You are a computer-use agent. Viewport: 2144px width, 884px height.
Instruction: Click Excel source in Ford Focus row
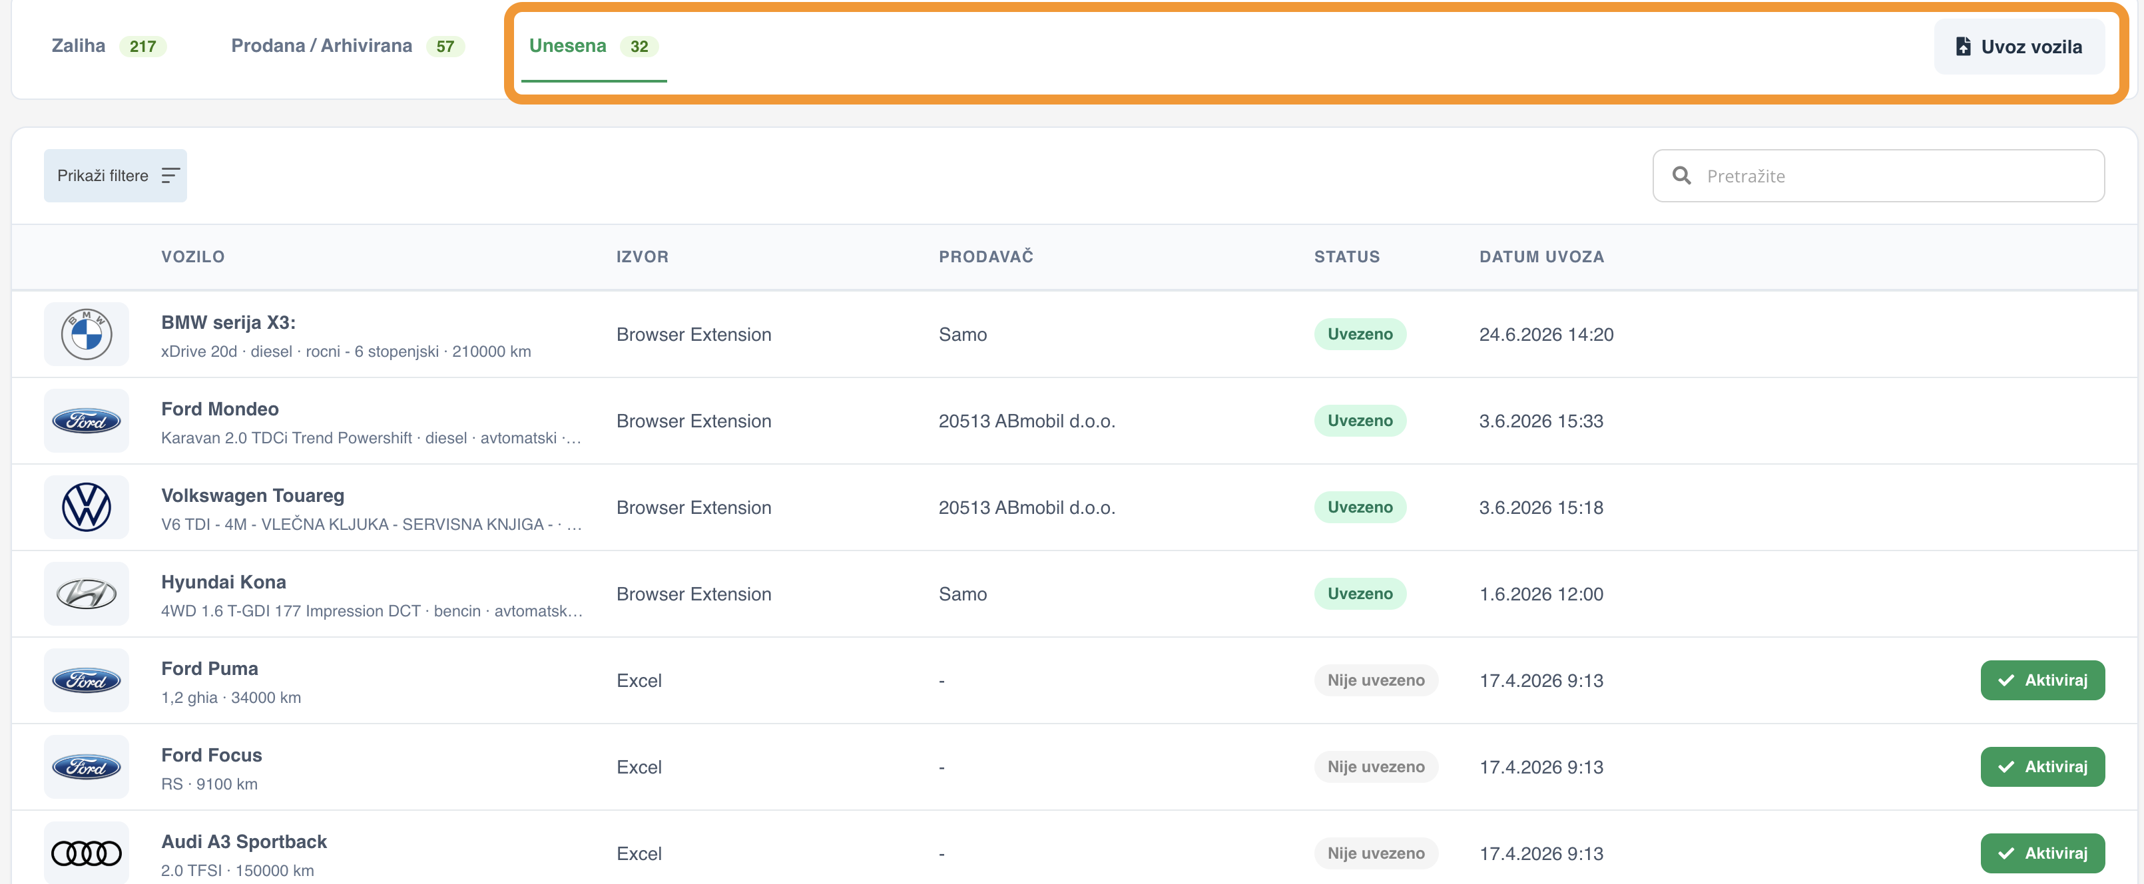(x=639, y=768)
